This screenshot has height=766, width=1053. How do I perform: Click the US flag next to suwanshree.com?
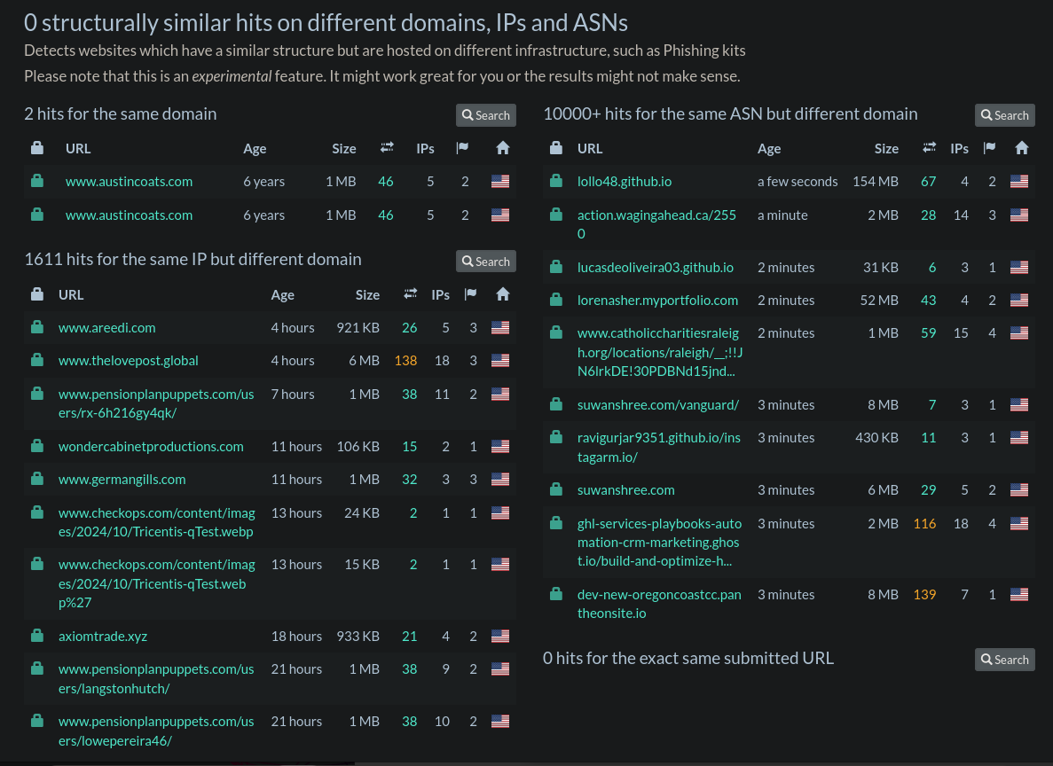(x=1018, y=489)
